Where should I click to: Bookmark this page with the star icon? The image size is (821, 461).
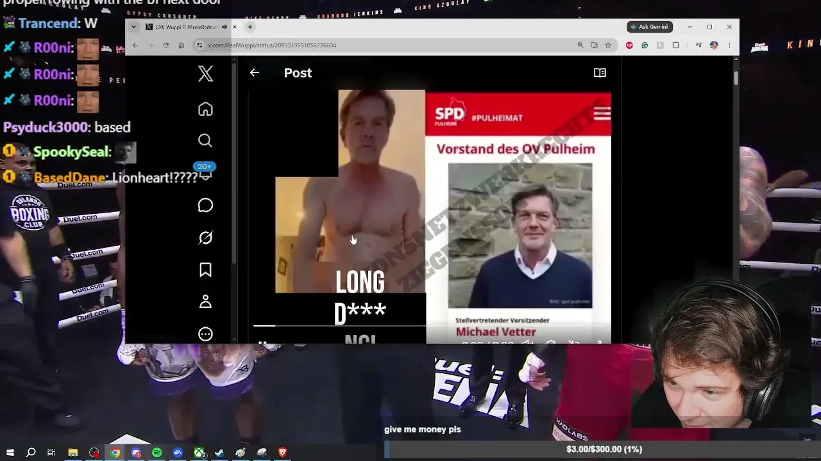(608, 45)
